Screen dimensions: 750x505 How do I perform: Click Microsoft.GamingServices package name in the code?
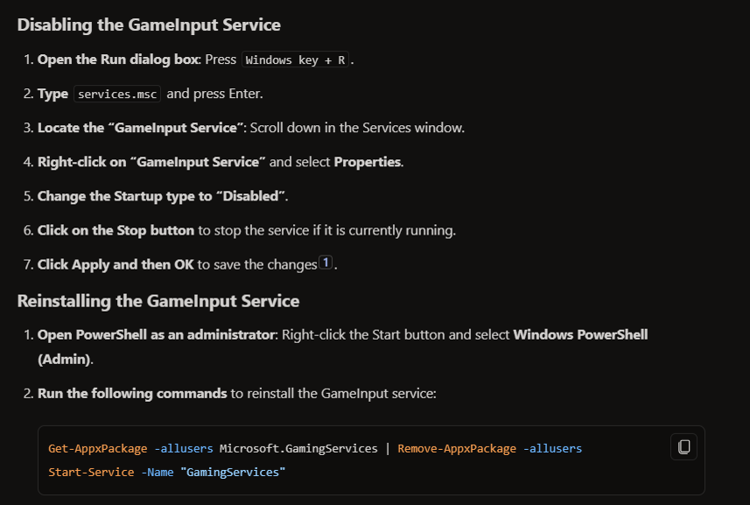pos(298,449)
